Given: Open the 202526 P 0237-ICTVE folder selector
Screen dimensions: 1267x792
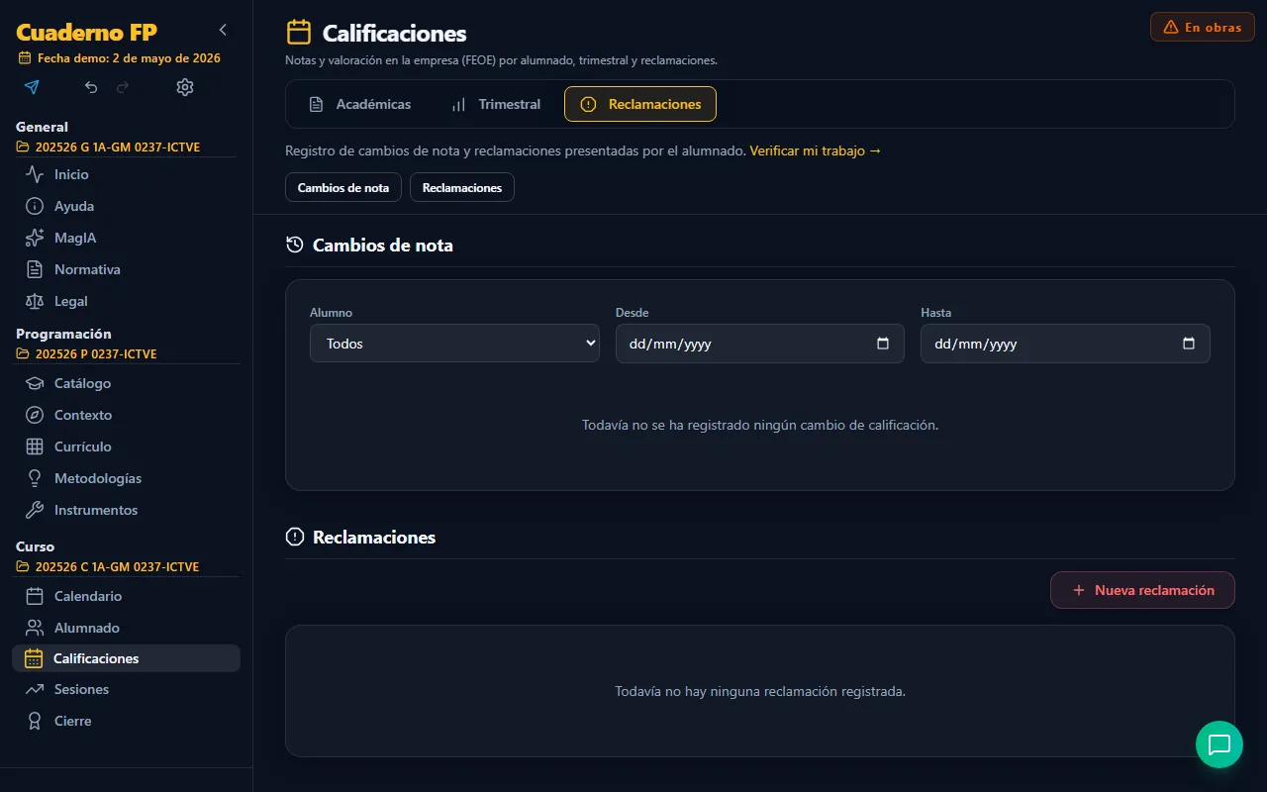Looking at the screenshot, I should point(87,353).
